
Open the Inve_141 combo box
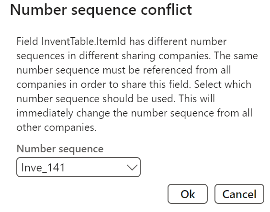[79, 167]
